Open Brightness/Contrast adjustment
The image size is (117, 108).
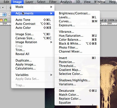(x=77, y=13)
